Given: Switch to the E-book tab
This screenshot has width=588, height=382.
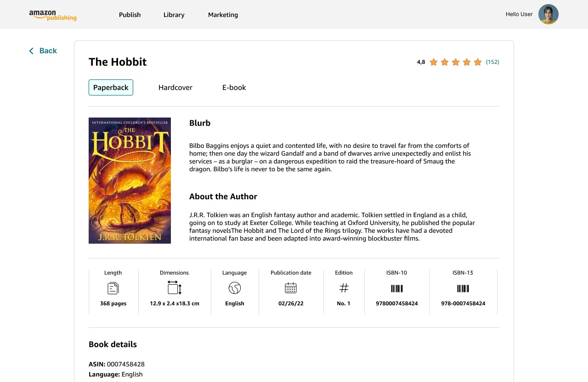Looking at the screenshot, I should [234, 87].
